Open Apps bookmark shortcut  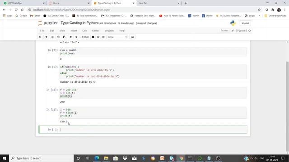8,16
